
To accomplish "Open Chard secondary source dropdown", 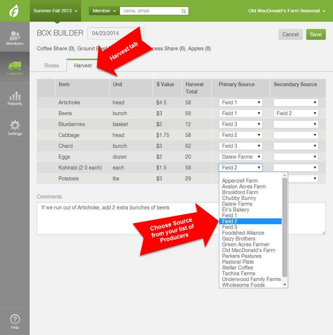I will coord(296,146).
